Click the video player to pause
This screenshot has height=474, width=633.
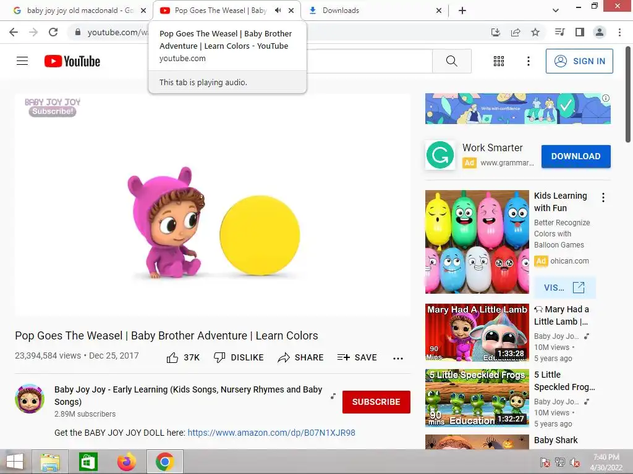[x=213, y=204]
